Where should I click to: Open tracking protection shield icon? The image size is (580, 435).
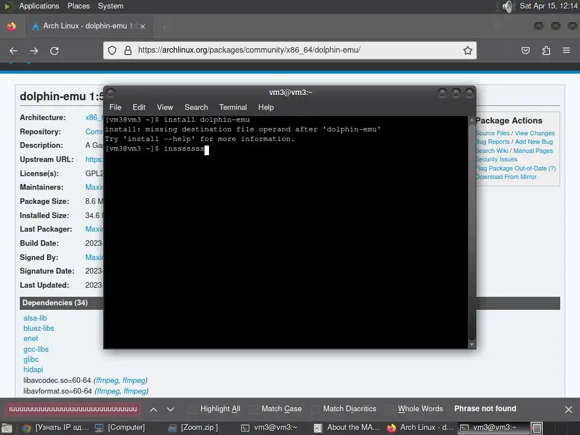[112, 50]
